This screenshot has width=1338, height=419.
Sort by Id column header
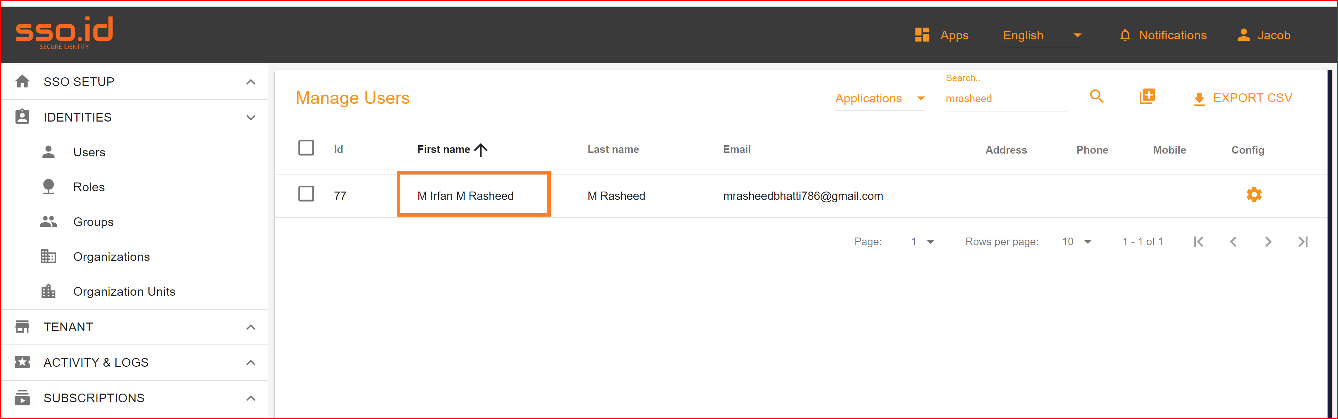point(338,149)
